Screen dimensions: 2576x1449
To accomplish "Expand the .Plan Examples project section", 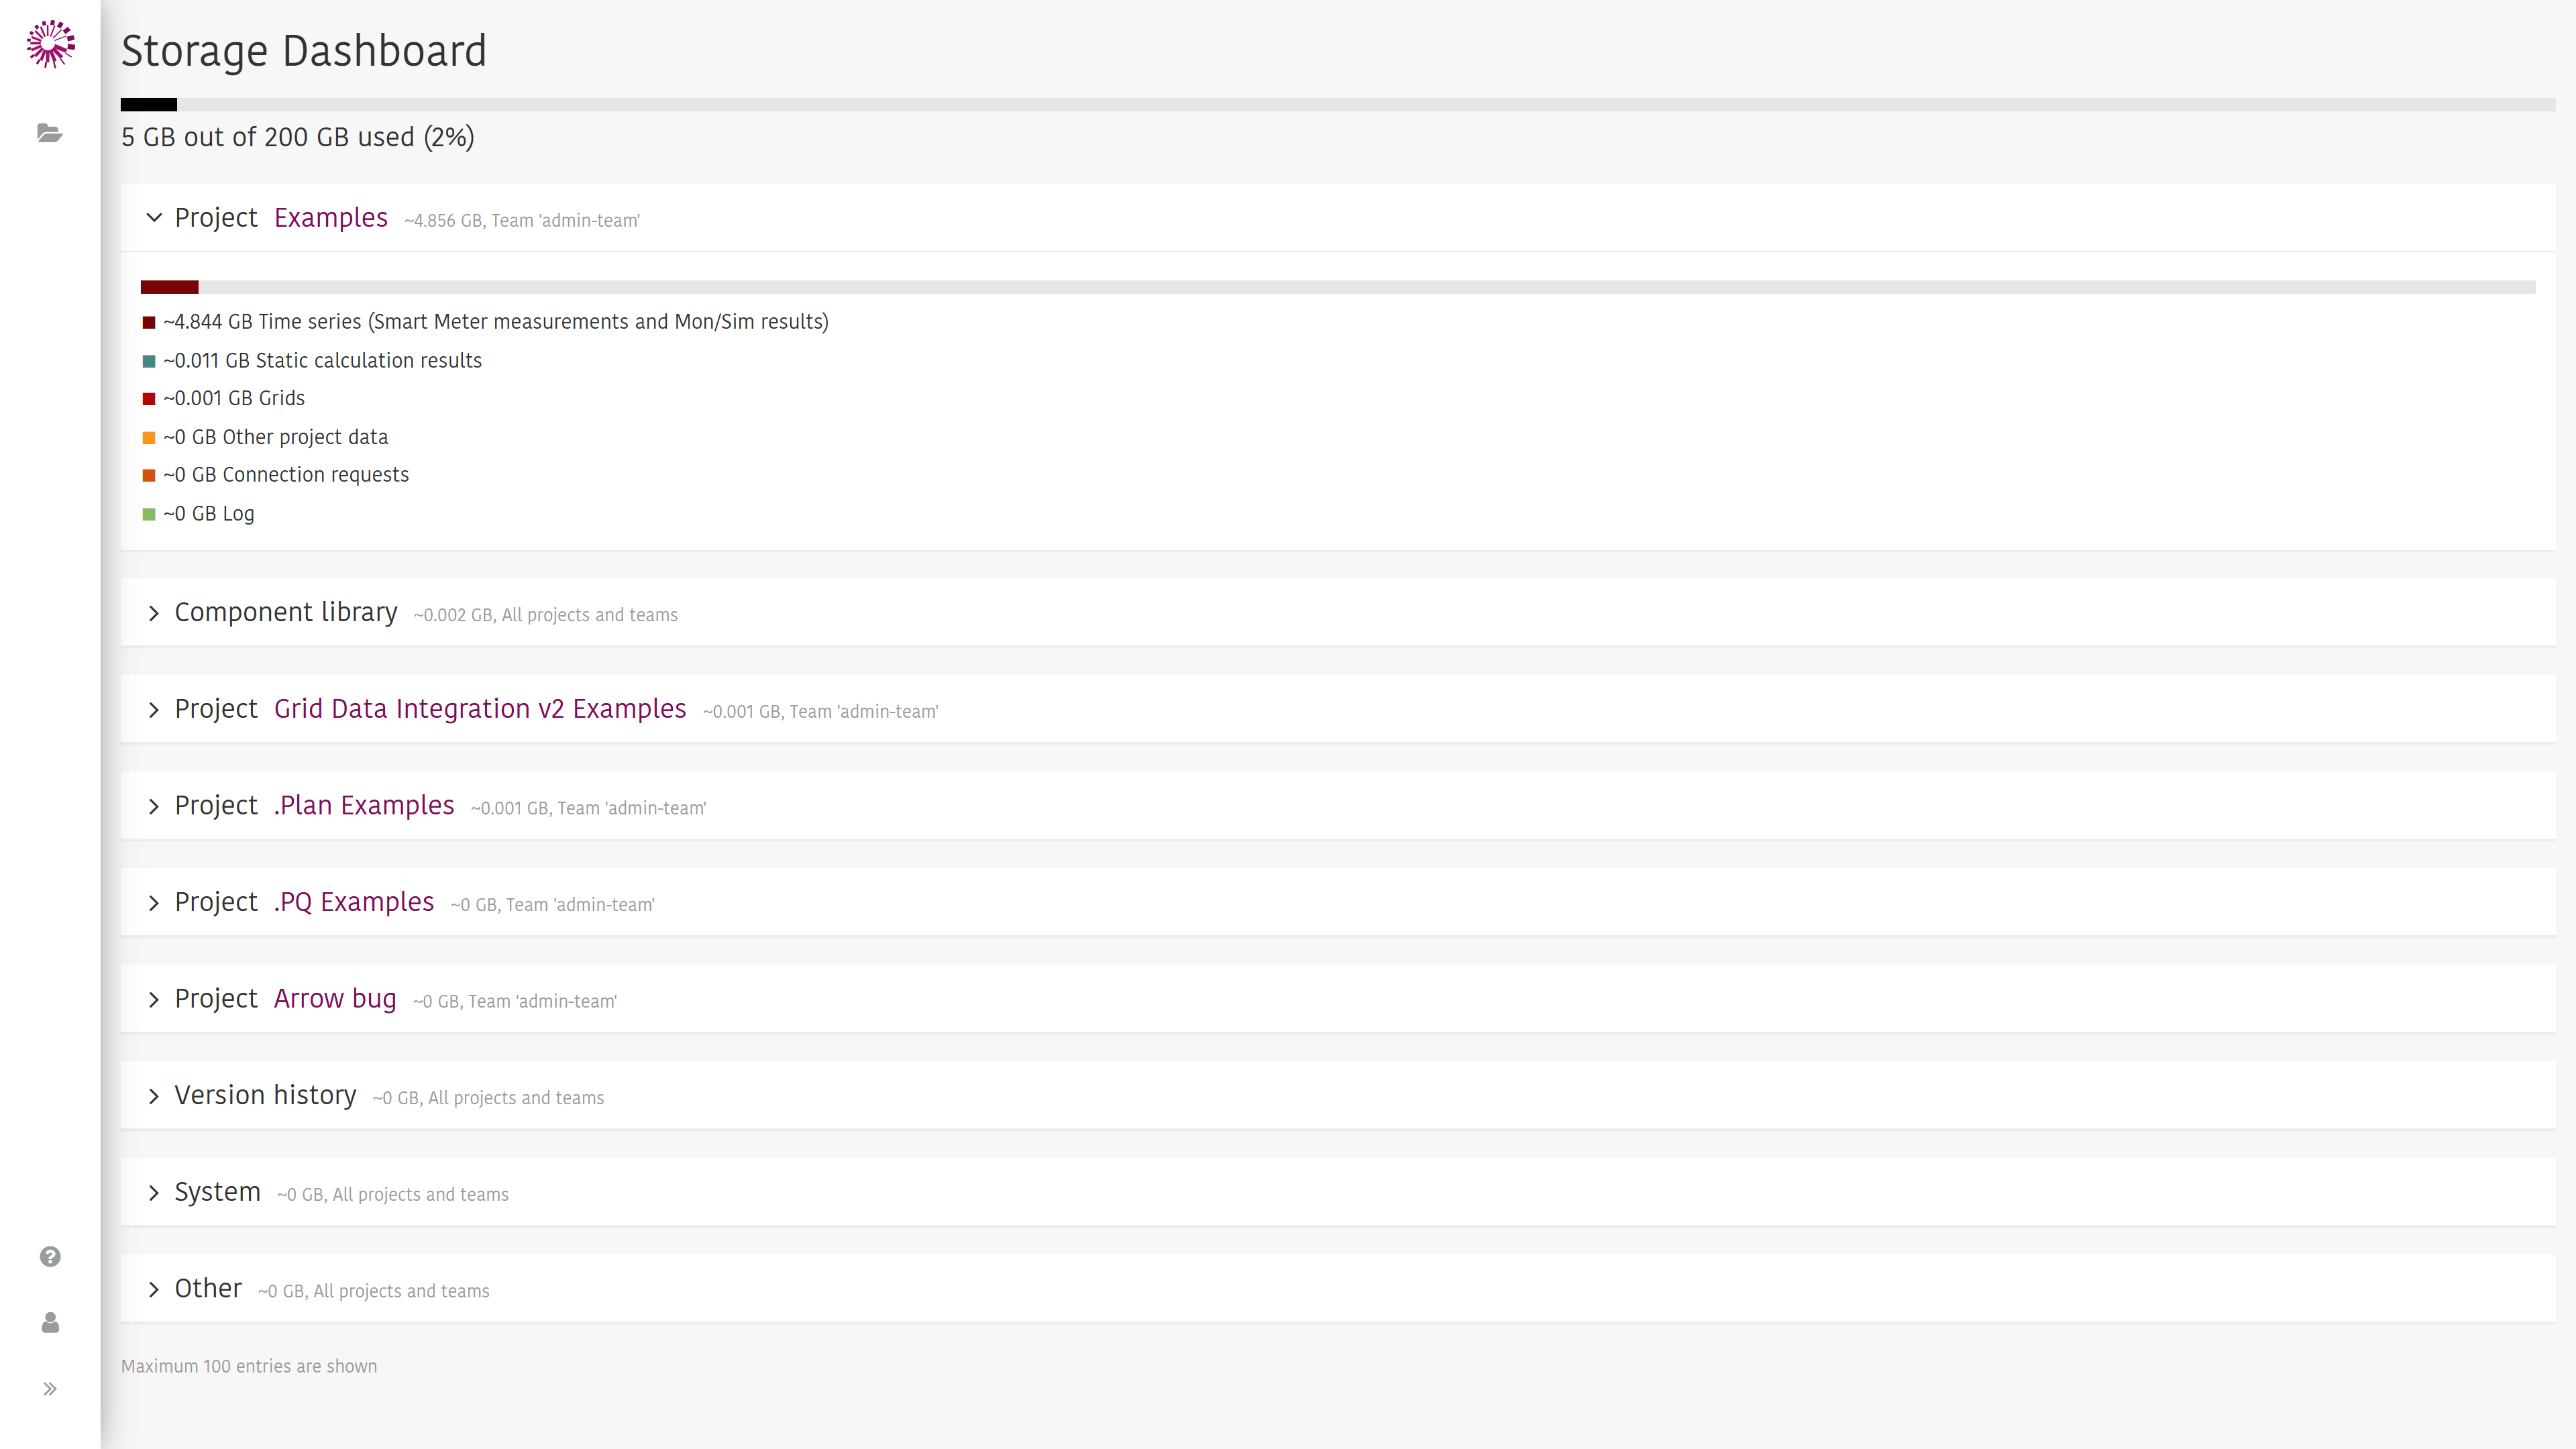I will point(154,807).
